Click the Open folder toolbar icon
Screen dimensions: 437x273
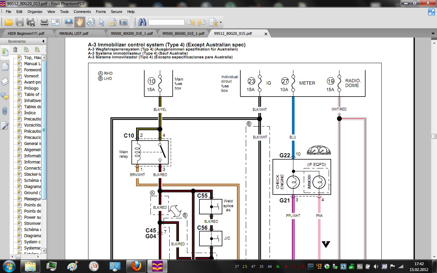tap(9, 23)
